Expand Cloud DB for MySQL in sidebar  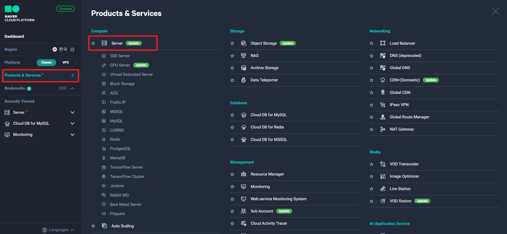[x=72, y=123]
